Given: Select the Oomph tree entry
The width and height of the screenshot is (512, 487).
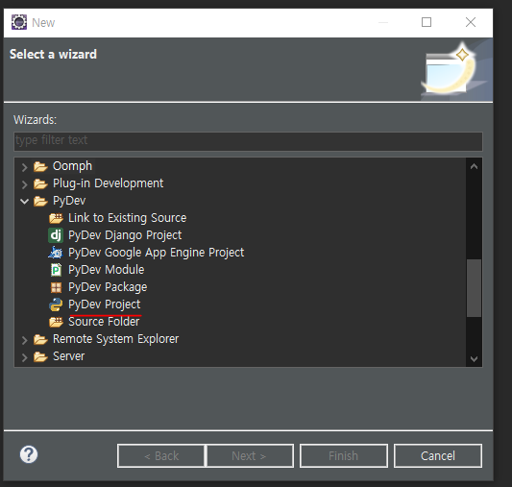Looking at the screenshot, I should coord(72,166).
